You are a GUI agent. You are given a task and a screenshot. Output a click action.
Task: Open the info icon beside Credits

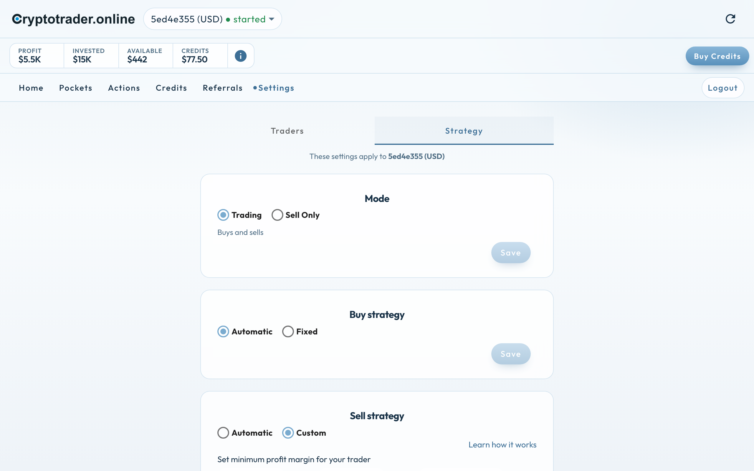(x=241, y=56)
